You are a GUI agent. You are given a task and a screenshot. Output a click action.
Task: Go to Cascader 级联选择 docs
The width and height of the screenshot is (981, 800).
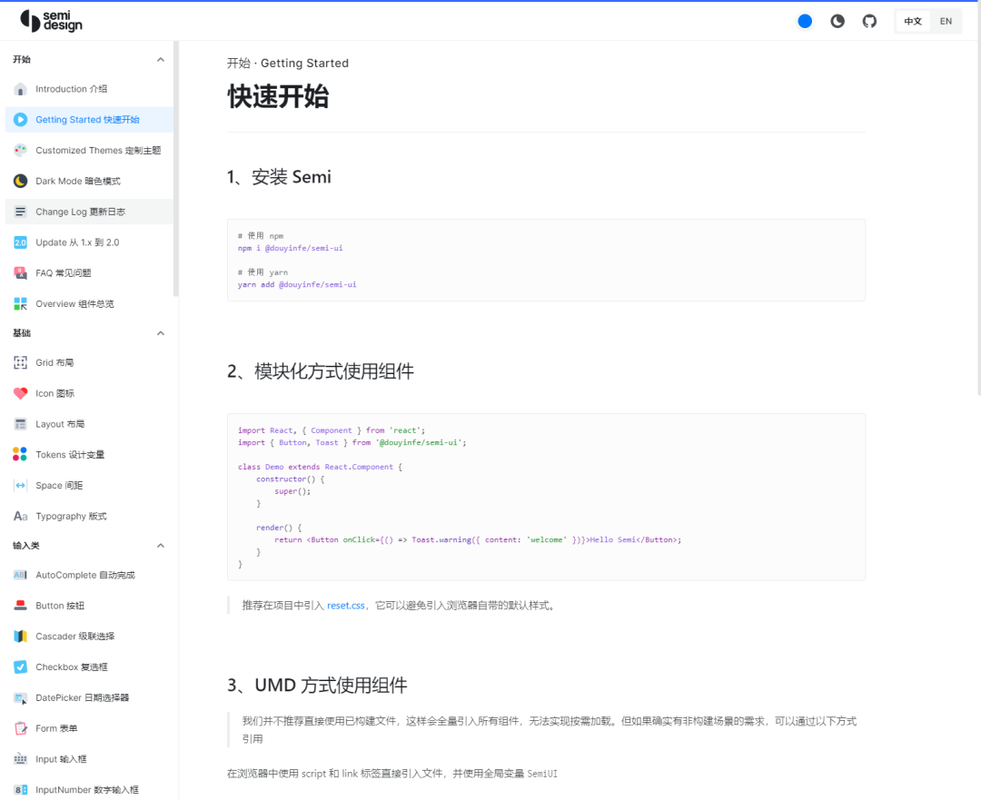point(89,637)
